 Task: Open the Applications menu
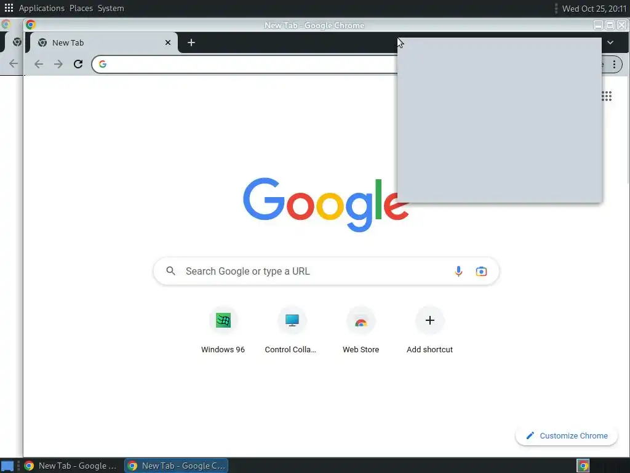(42, 8)
